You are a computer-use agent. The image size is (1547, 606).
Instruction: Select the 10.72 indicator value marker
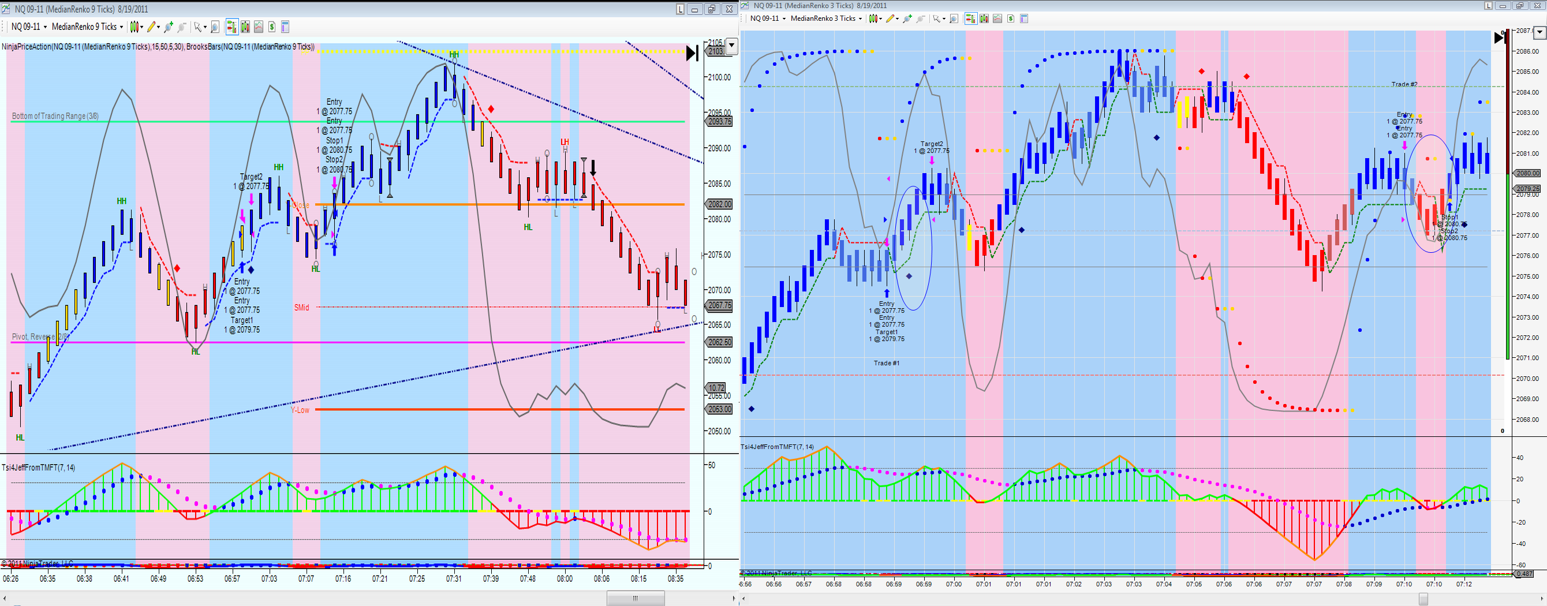tap(716, 388)
